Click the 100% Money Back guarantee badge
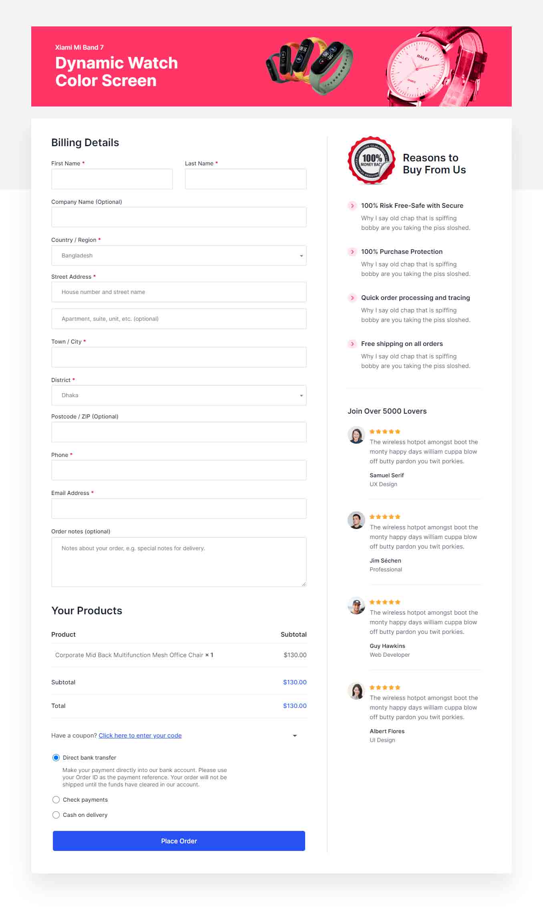This screenshot has height=919, width=543. (x=371, y=161)
